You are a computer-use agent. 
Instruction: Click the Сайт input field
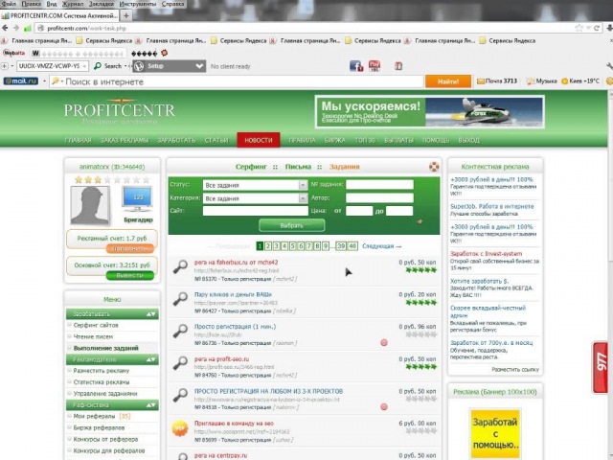tap(256, 211)
